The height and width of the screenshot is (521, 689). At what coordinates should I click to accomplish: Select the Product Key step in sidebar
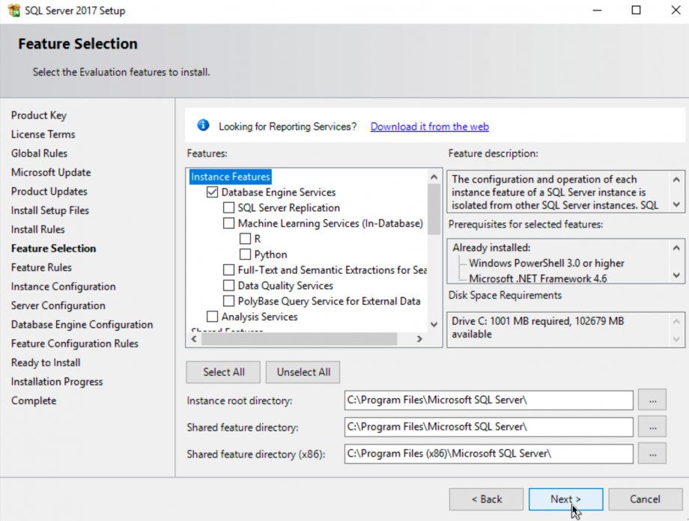click(x=39, y=115)
